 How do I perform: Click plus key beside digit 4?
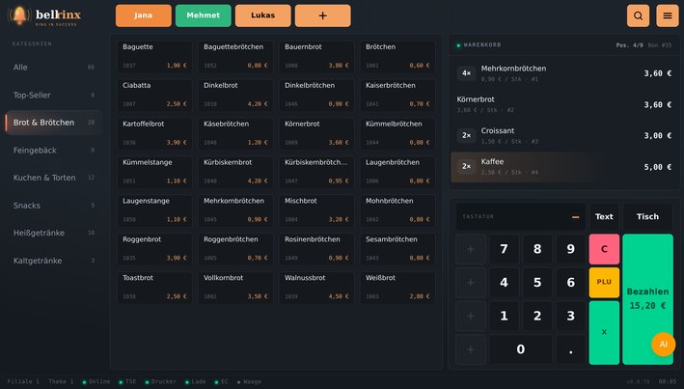(471, 283)
